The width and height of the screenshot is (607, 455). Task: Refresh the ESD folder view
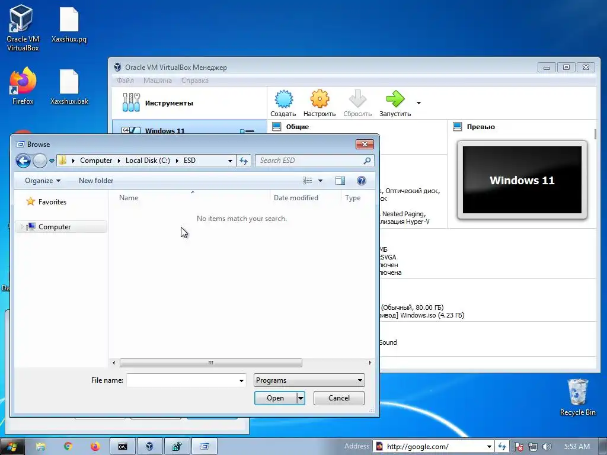[244, 161]
